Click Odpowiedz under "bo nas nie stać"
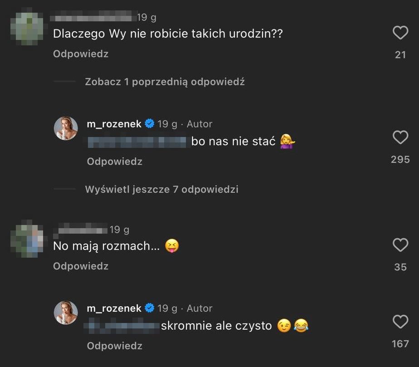Viewport: 419px width, 367px height. 115,161
